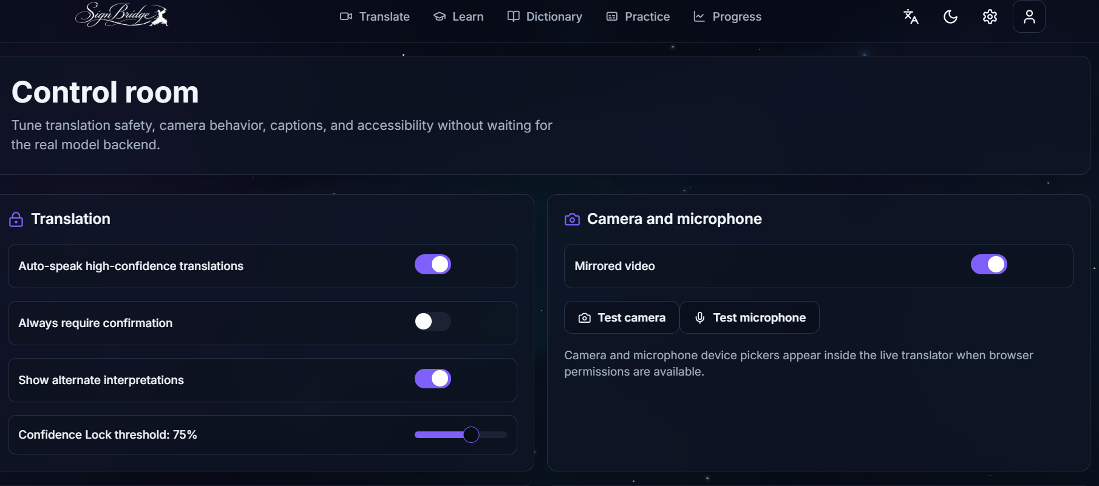Switch theme with the moon icon
The image size is (1099, 486).
(x=950, y=16)
